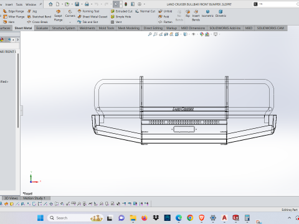Expand the Corners dropdown arrow
299x224 pixels.
pyautogui.click(x=70, y=22)
